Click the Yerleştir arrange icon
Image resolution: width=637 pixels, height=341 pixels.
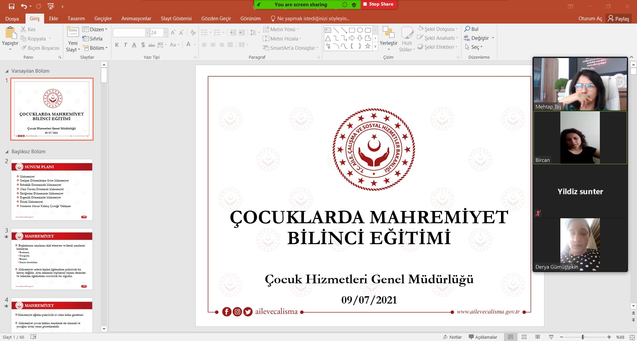tap(388, 33)
